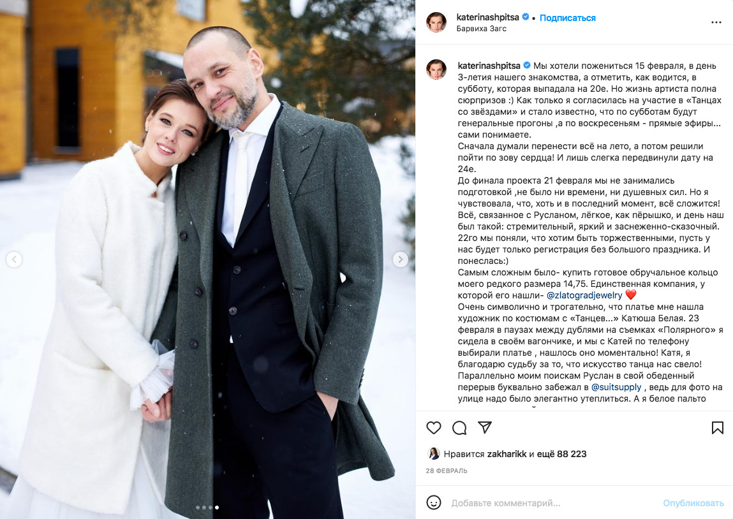Viewport: 733px width, 519px height.
Task: Open the Барвиха Загс location link
Action: tap(481, 29)
